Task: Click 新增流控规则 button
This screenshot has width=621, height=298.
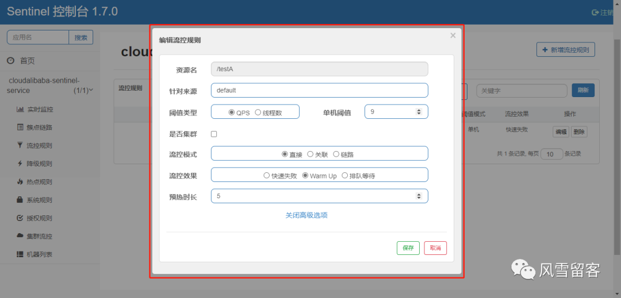Action: click(566, 50)
